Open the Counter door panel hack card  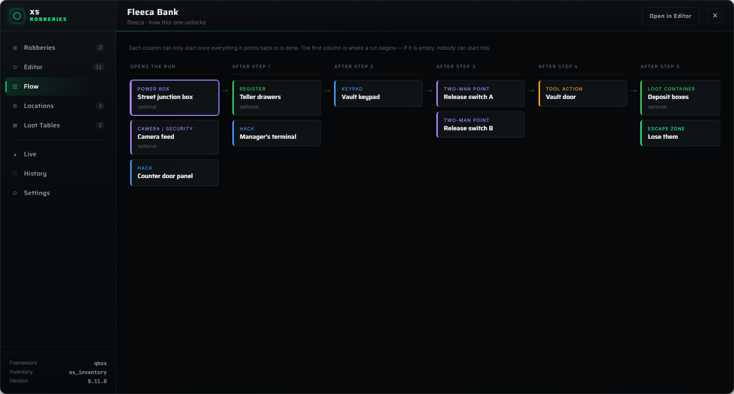tap(175, 173)
